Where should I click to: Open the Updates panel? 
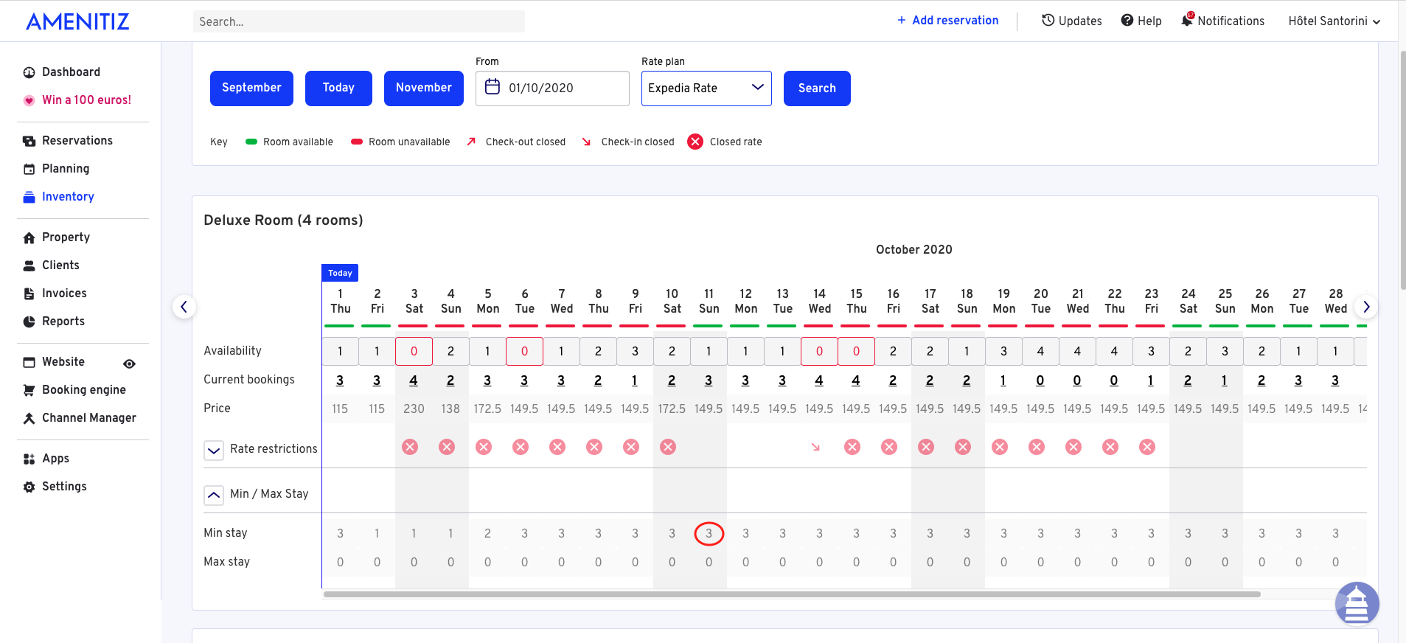pyautogui.click(x=1072, y=21)
